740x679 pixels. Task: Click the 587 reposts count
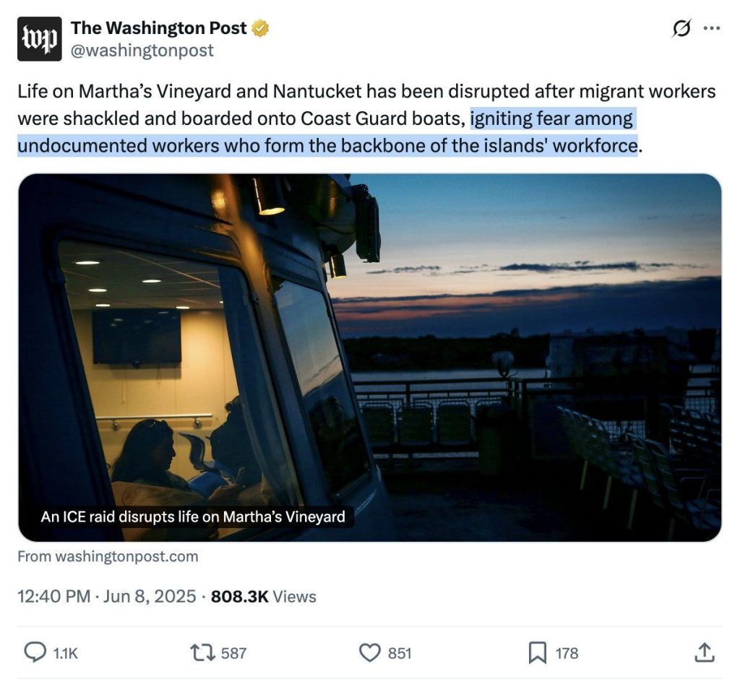click(233, 653)
